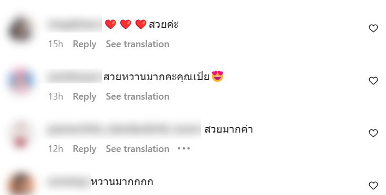See translation of the 15h comment
The image size is (386, 195).
(138, 44)
